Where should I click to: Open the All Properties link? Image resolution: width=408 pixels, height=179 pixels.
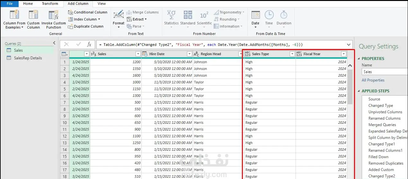click(373, 80)
